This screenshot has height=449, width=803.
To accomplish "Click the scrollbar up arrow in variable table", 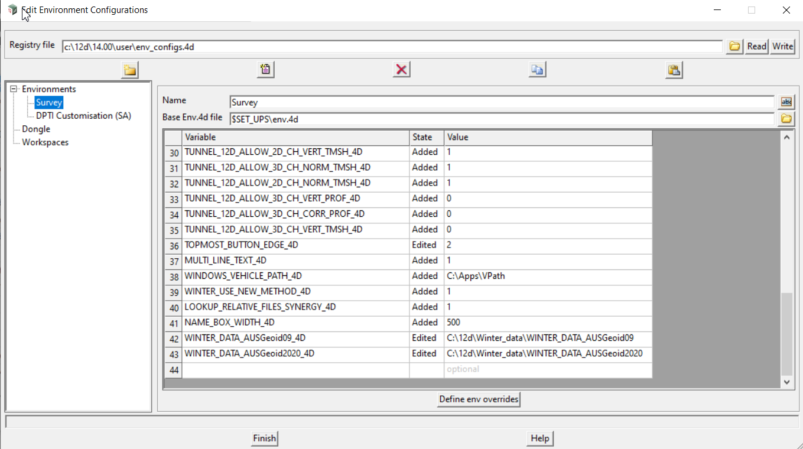I will click(x=786, y=137).
